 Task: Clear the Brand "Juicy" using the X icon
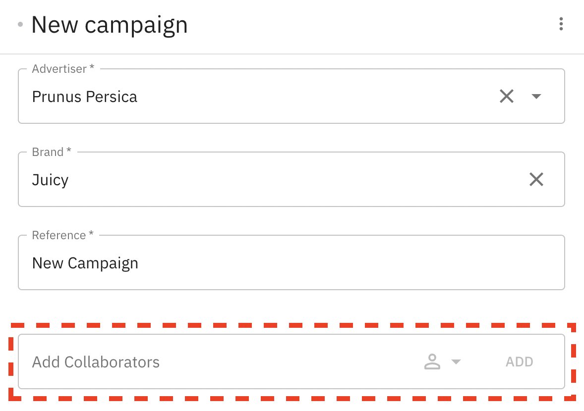click(536, 179)
